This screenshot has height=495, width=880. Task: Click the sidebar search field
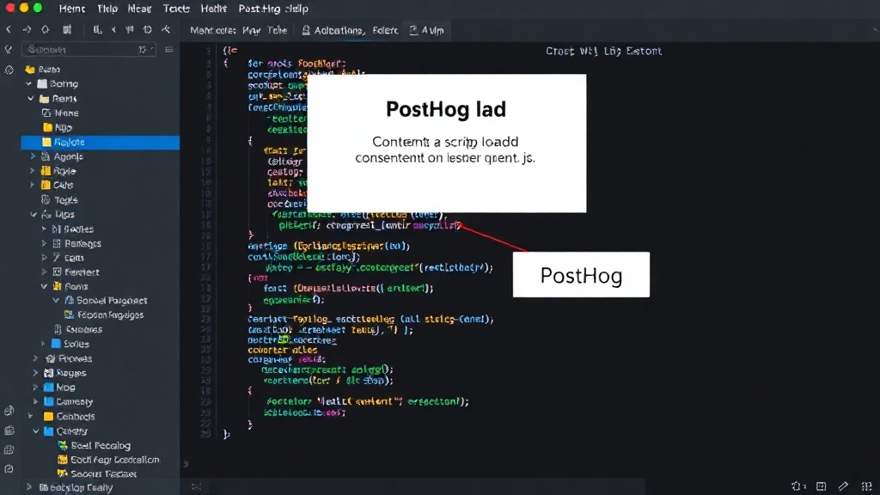click(x=89, y=49)
